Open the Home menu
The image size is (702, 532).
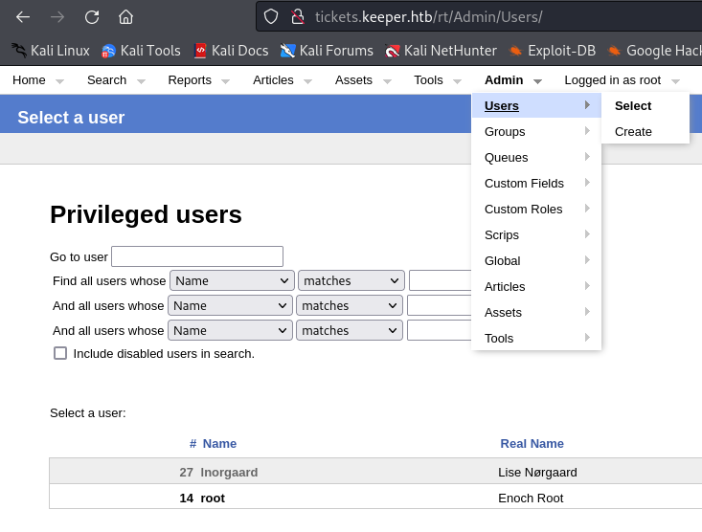point(29,80)
